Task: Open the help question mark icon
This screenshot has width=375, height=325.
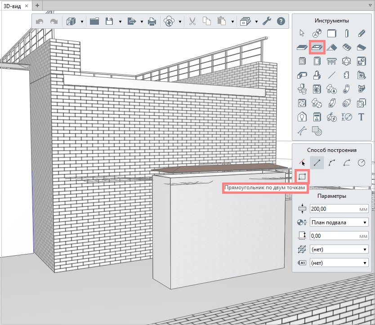Action: [x=281, y=22]
